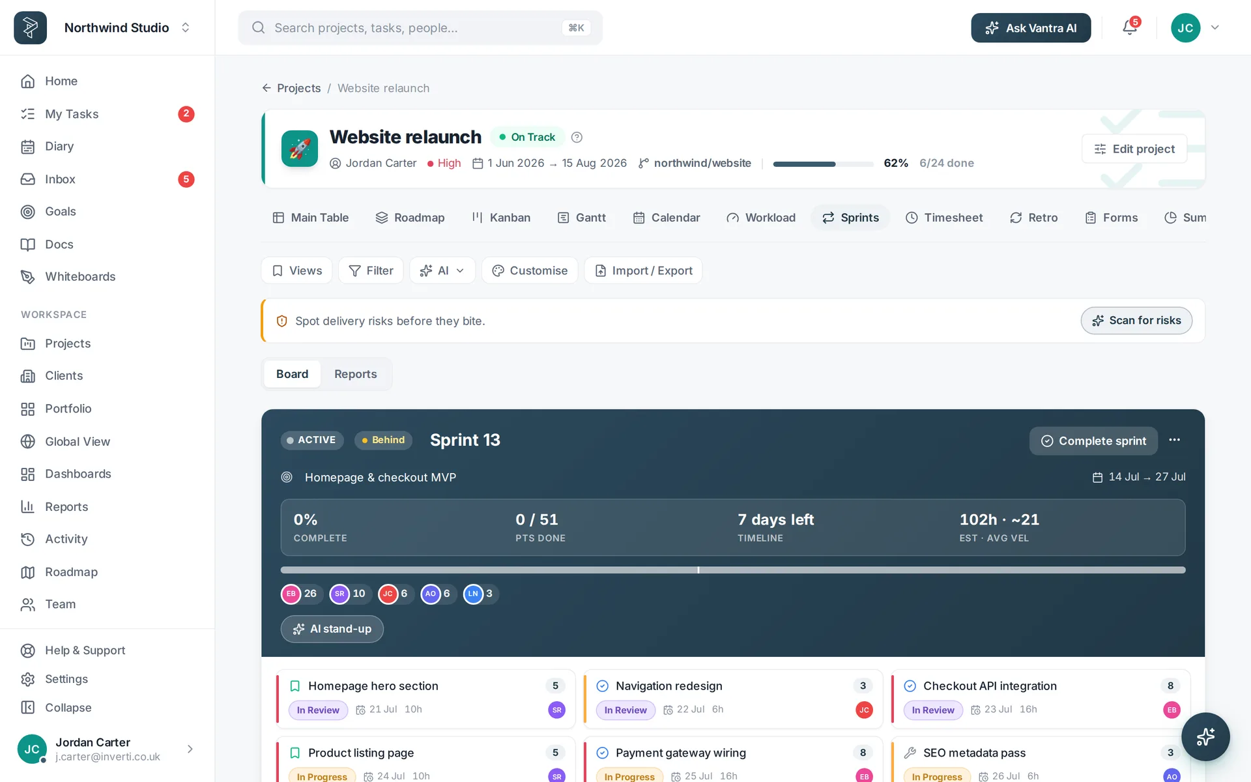Expand the account menu chevron
The height and width of the screenshot is (782, 1251).
[x=1215, y=27]
